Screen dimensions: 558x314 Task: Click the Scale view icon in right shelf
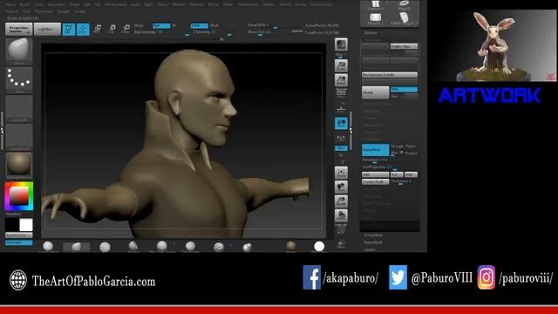[341, 201]
